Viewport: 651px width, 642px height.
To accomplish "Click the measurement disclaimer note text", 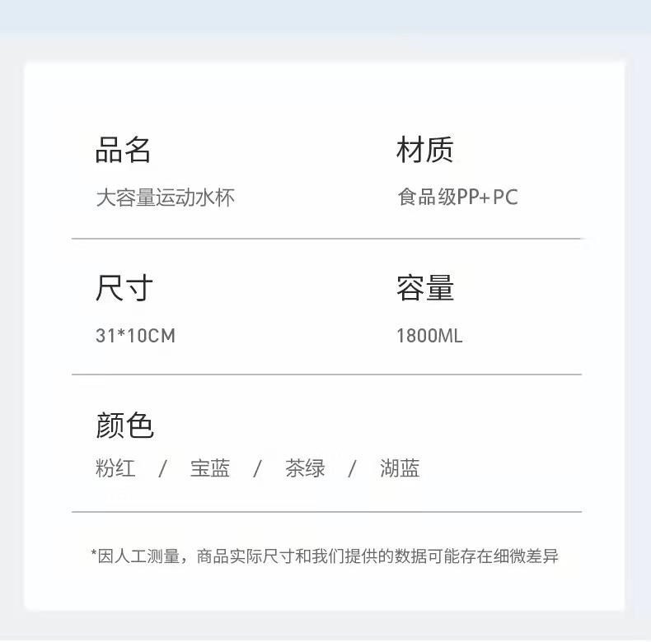I will (x=325, y=556).
